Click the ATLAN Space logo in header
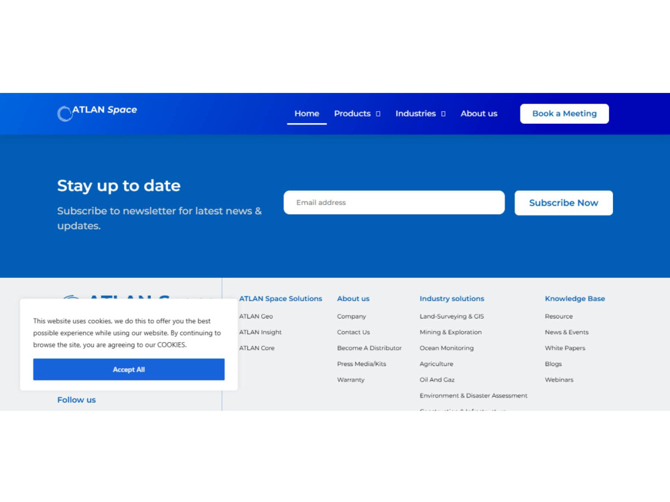 [x=97, y=113]
